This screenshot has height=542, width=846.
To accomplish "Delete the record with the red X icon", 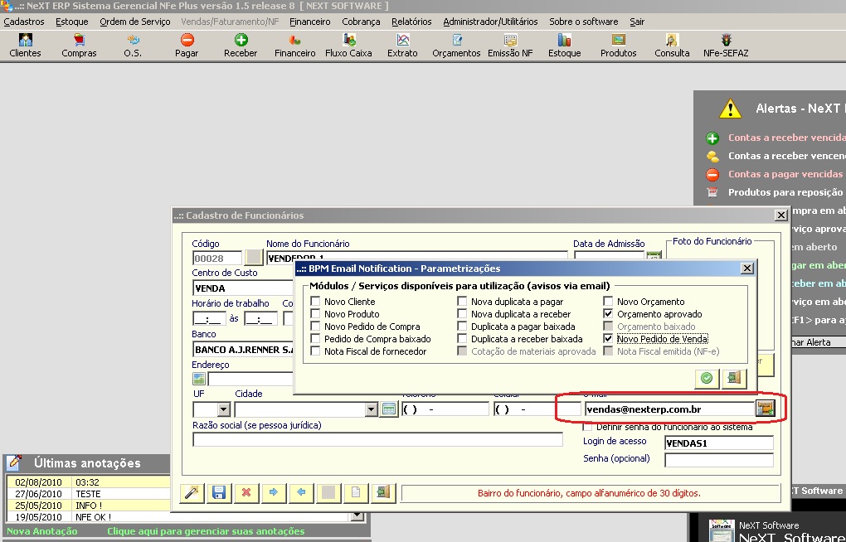I will 246,492.
